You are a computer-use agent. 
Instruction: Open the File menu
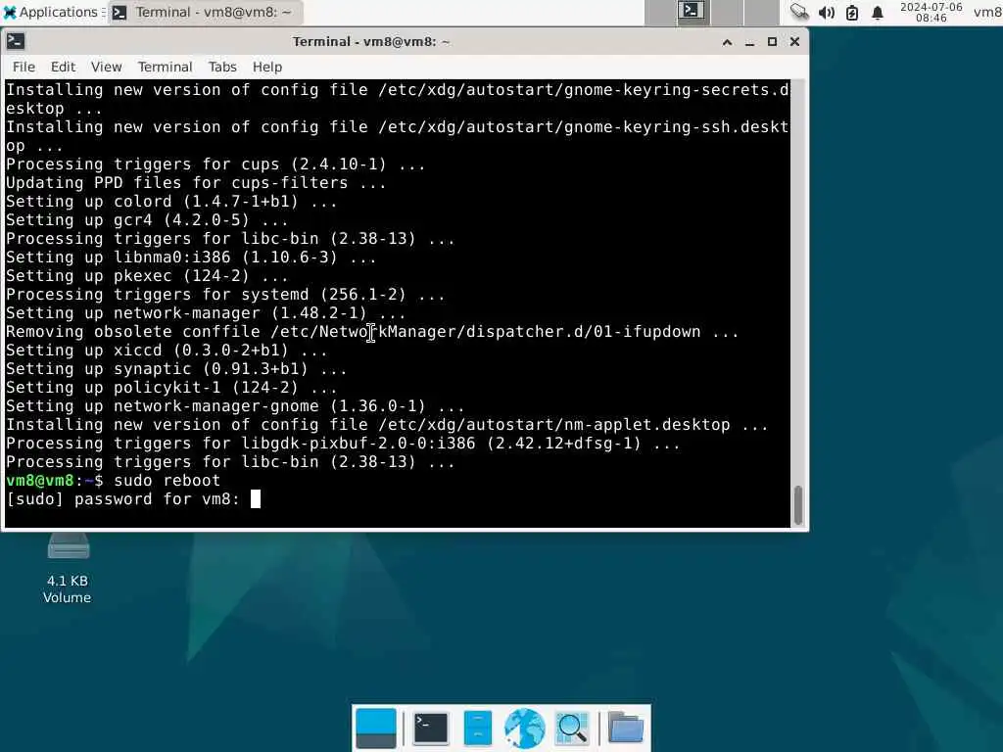[x=24, y=67]
